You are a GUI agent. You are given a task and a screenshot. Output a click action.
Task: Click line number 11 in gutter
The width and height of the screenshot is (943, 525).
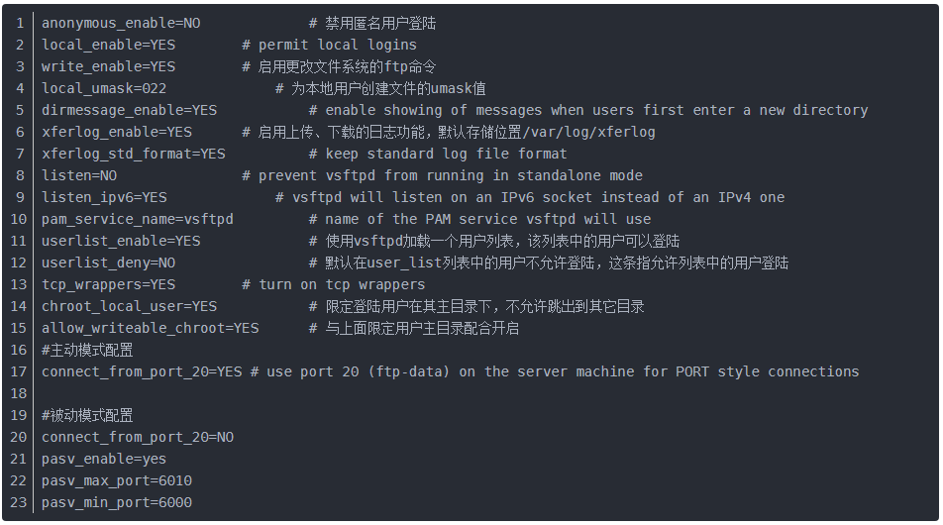20,241
